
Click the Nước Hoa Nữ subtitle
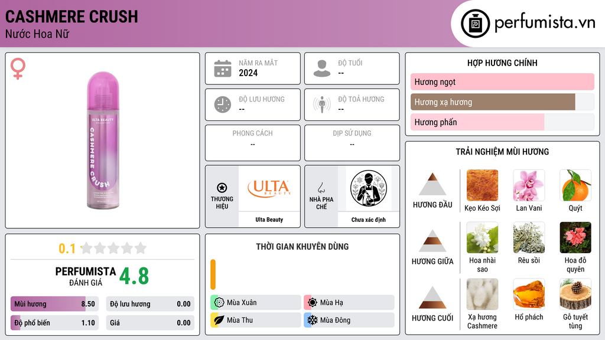37,34
